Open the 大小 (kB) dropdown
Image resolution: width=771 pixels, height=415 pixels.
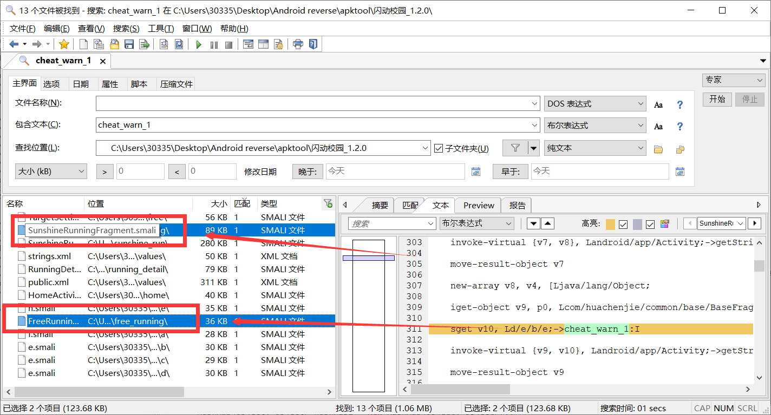tap(51, 171)
